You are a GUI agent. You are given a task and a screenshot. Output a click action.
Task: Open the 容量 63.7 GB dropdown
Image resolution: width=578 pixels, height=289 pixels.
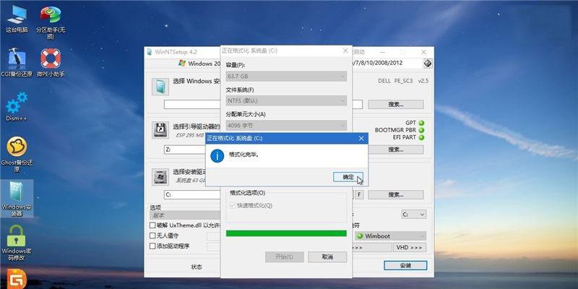pyautogui.click(x=286, y=77)
